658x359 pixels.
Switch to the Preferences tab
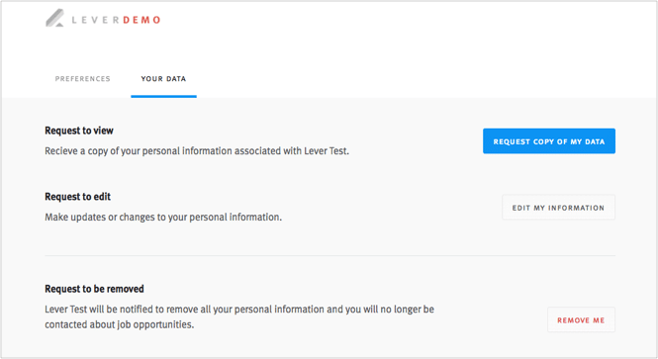pos(83,79)
